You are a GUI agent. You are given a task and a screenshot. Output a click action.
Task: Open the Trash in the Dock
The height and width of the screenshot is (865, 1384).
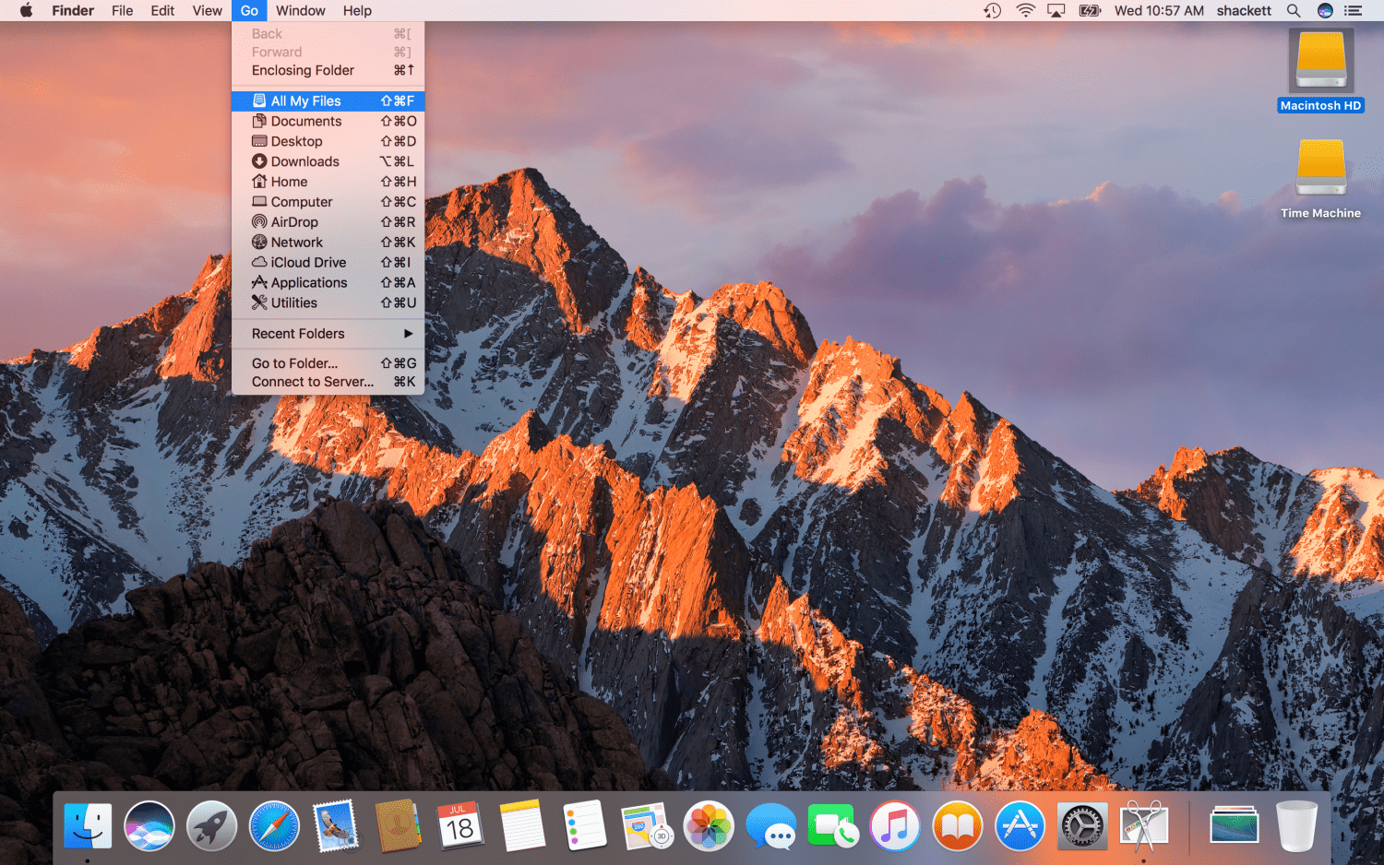point(1296,825)
